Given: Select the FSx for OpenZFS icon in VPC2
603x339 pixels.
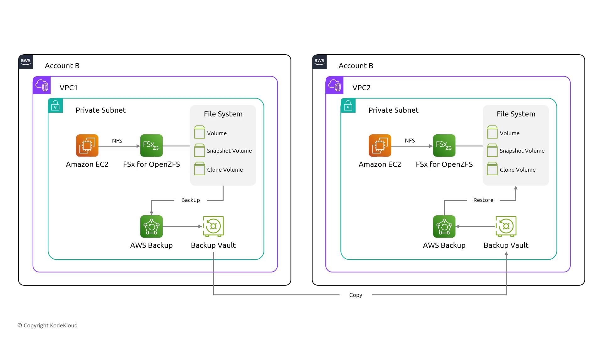Looking at the screenshot, I should pos(444,146).
